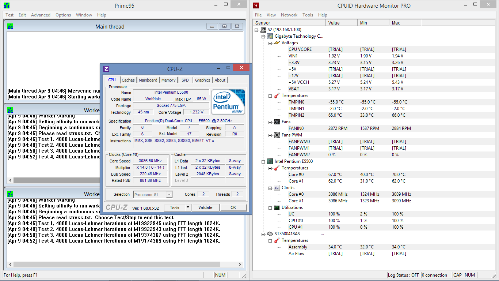Select the TMPIN2 temperature row
Screen dimensions: 499x281
[375, 115]
